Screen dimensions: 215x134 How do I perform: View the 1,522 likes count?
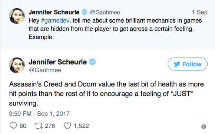tap(81, 126)
